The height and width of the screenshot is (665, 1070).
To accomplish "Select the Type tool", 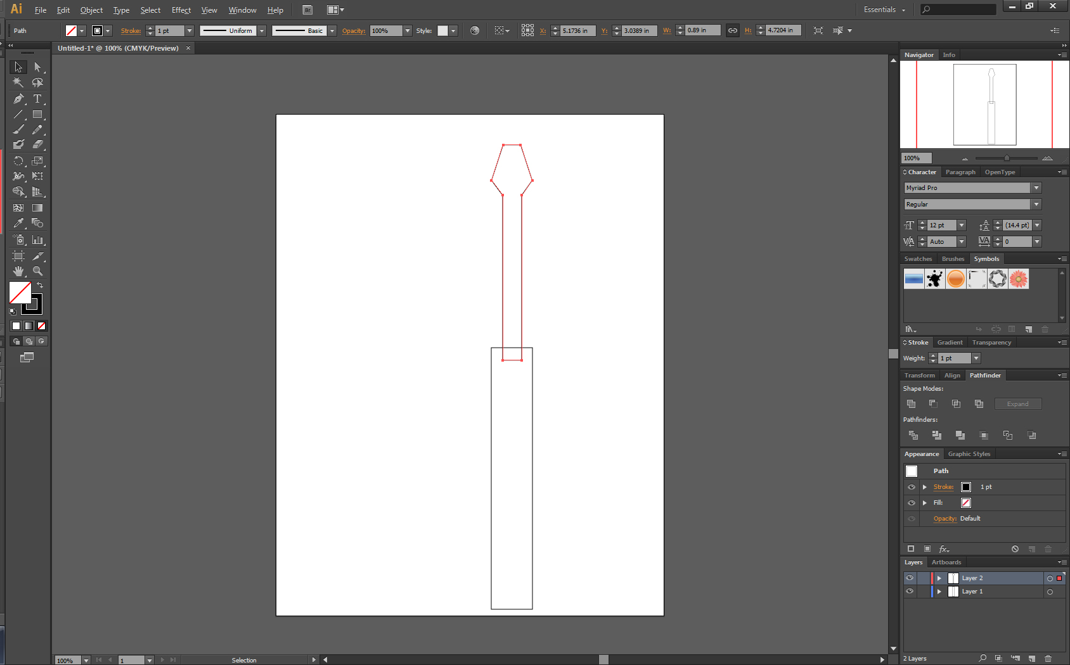I will pos(38,99).
